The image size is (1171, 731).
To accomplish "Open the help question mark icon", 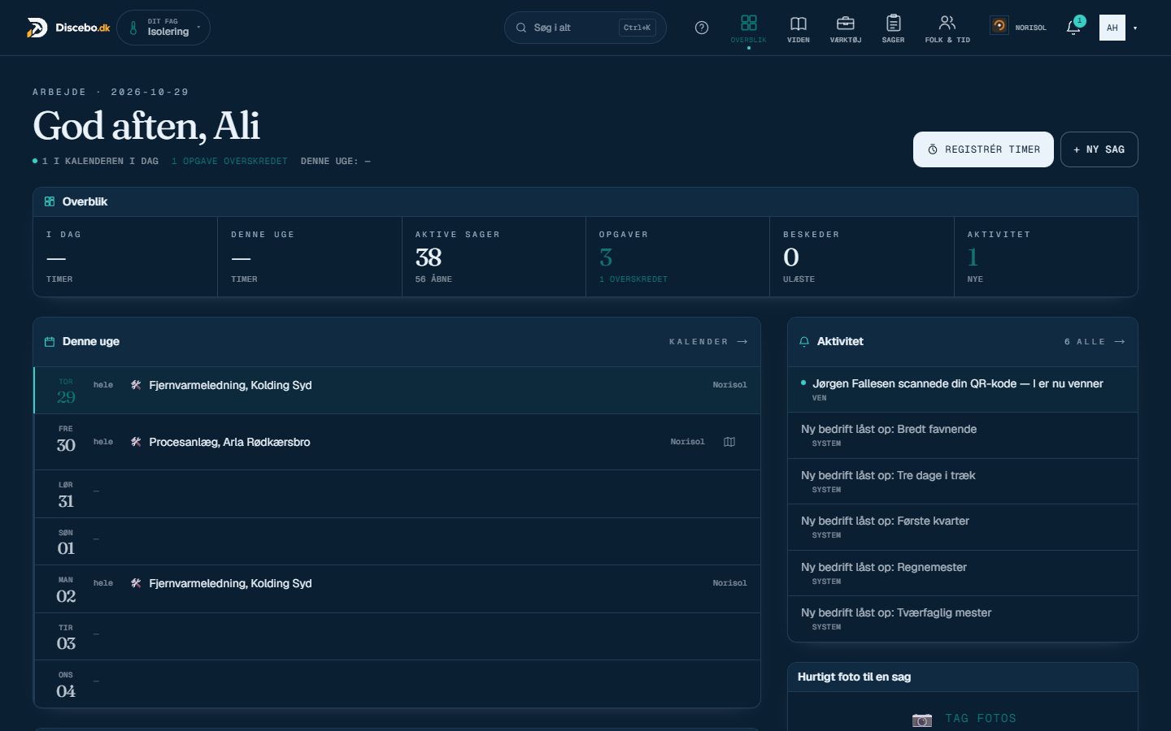I will point(702,28).
